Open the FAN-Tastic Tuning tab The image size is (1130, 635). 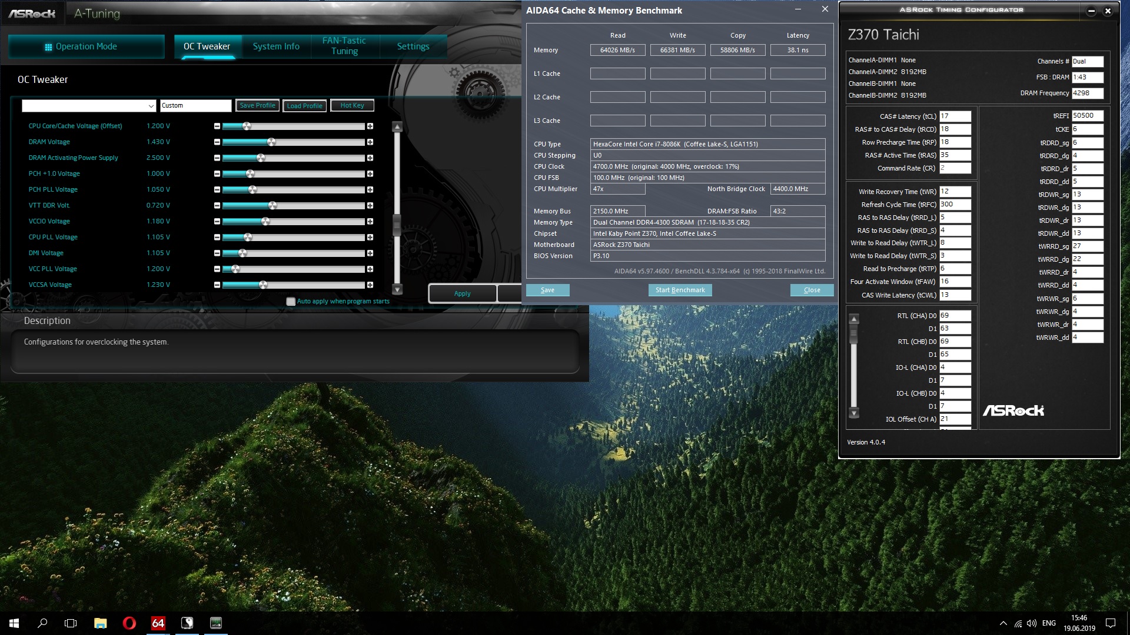[344, 46]
